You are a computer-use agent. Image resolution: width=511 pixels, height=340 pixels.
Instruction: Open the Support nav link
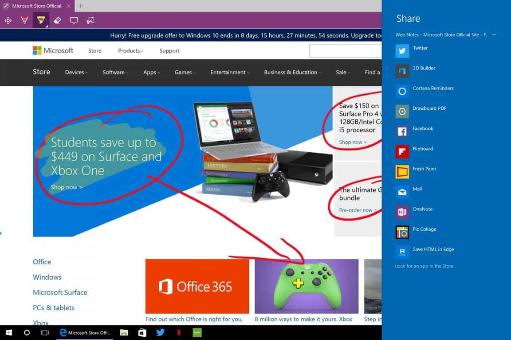(169, 51)
